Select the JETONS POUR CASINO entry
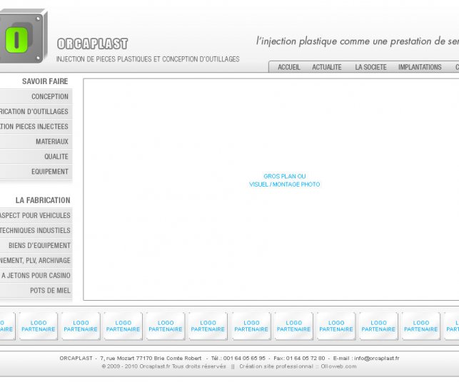 click(x=36, y=276)
